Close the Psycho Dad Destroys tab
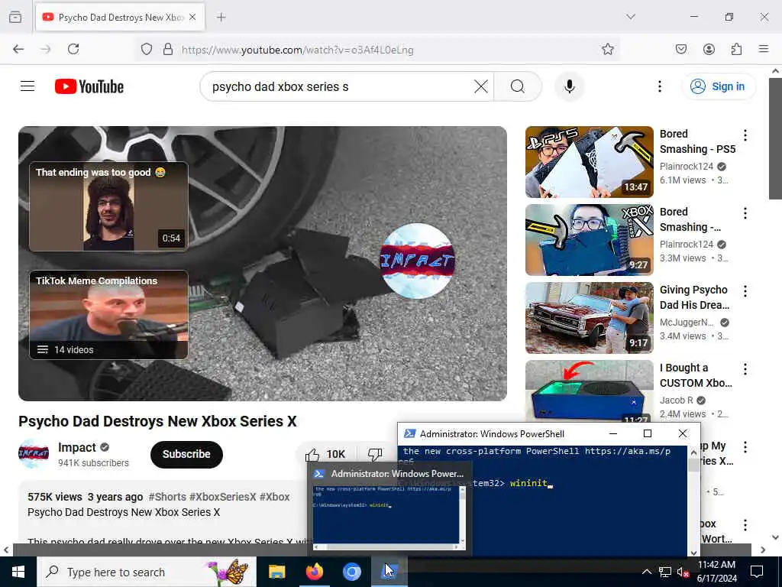The height and width of the screenshot is (587, 782). pyautogui.click(x=192, y=17)
